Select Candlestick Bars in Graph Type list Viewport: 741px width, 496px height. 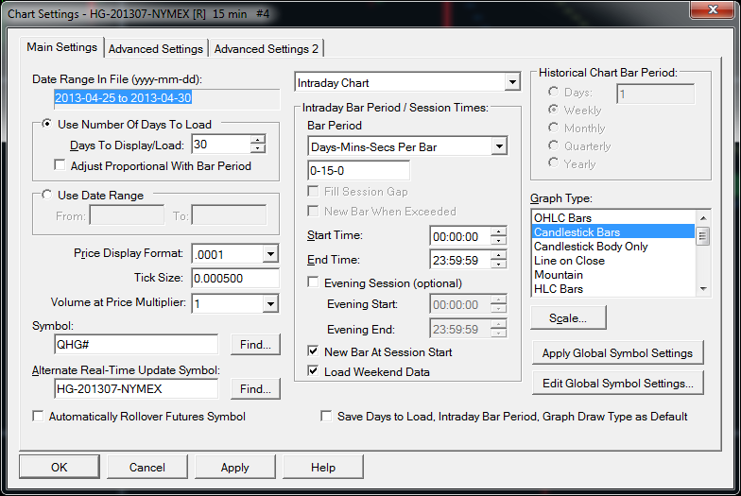tap(613, 232)
